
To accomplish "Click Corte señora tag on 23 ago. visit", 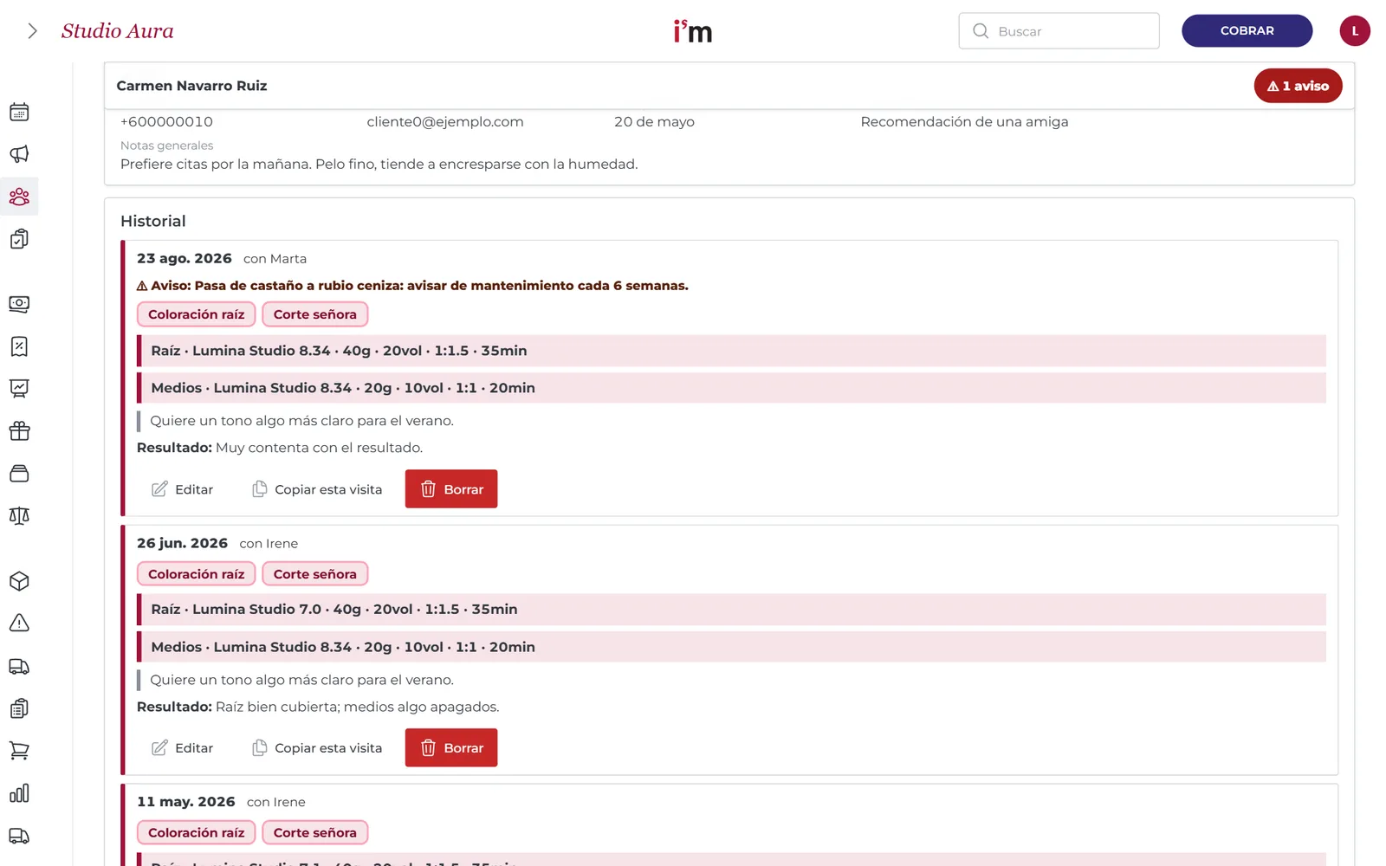I will tap(315, 314).
